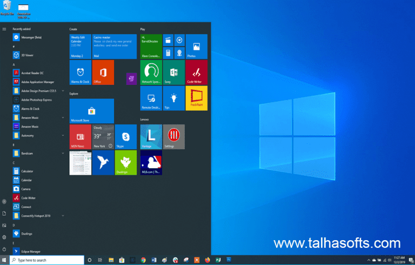Open the small Movies & TV tile
The image size is (415, 265).
pos(168,40)
